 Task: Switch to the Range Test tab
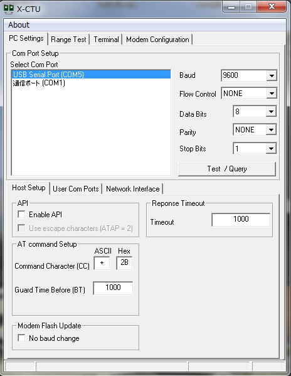[68, 40]
